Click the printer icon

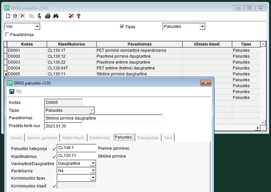pos(48,16)
